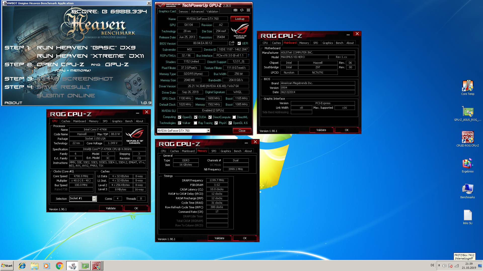The image size is (483, 271).
Task: Click the share BIOS icon in GPU-Z
Action: point(232,43)
